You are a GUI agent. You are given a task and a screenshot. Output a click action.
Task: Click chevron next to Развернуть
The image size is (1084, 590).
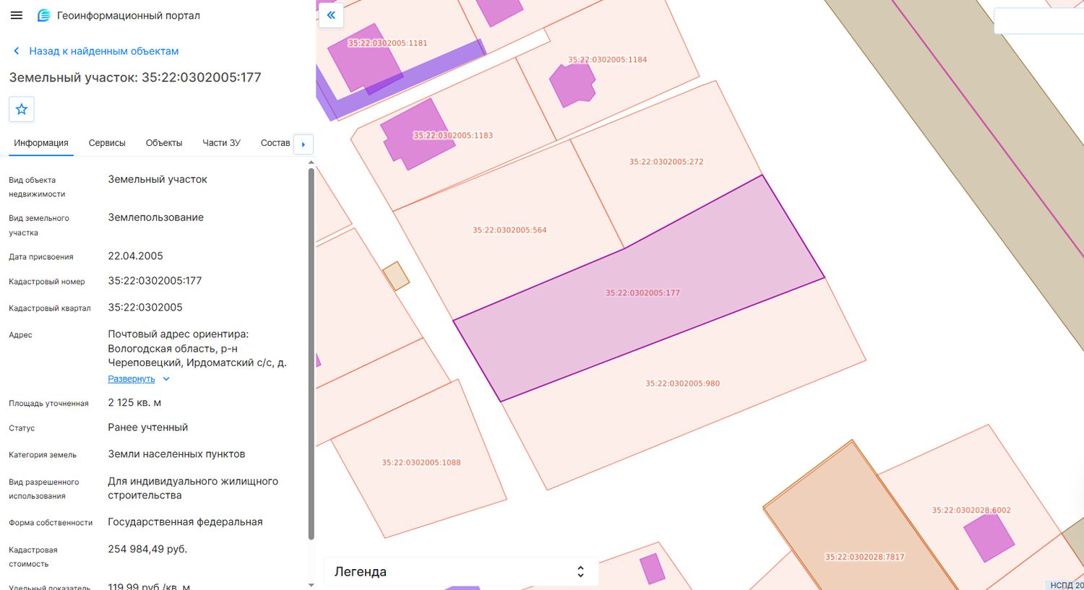[166, 379]
